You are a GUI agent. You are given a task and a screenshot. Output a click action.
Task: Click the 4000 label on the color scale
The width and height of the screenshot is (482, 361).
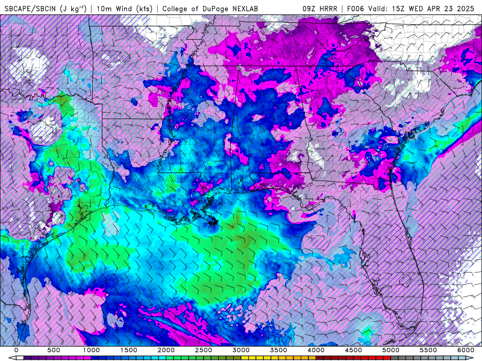tap(316, 350)
